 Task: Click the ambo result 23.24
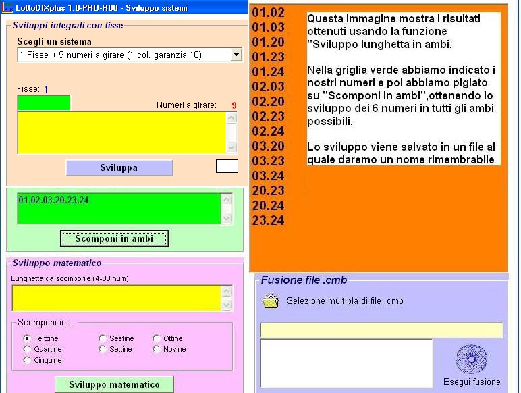click(268, 220)
